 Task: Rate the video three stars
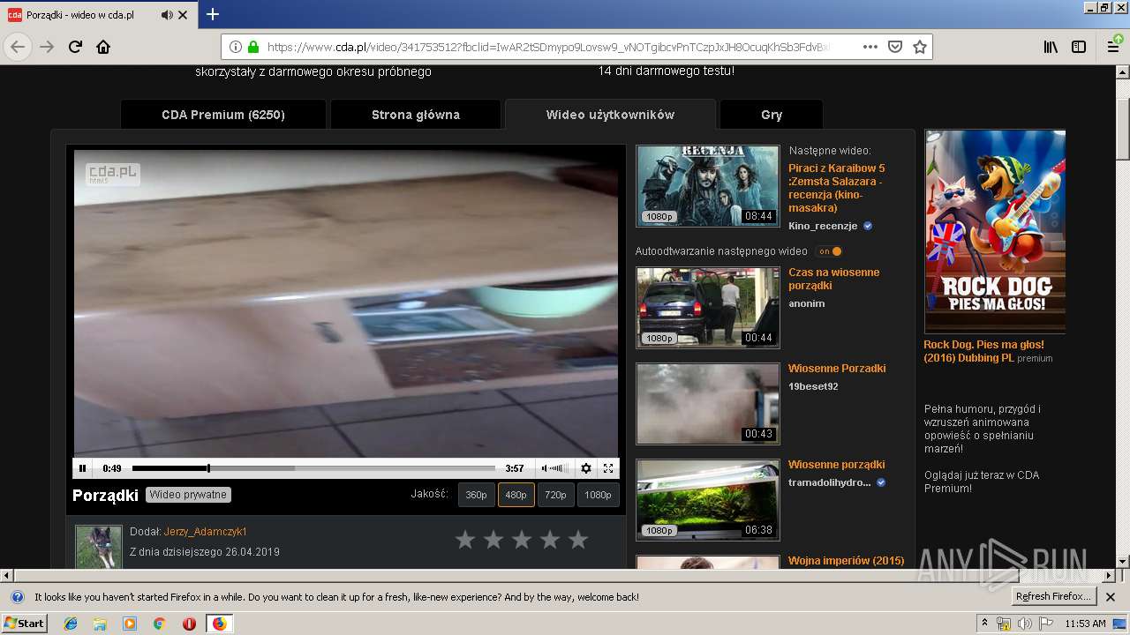point(522,540)
